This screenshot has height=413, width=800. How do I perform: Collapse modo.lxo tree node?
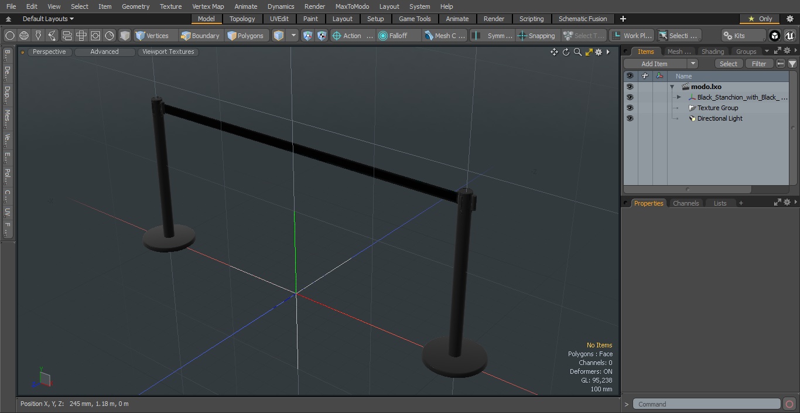pos(672,87)
